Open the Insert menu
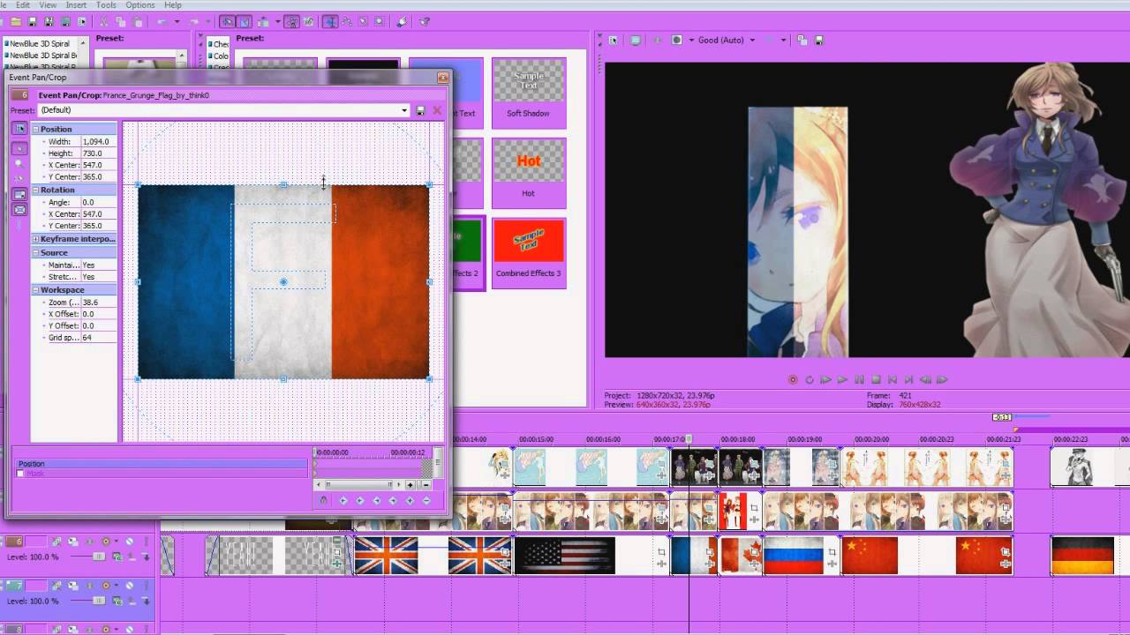Image resolution: width=1130 pixels, height=635 pixels. click(x=76, y=5)
